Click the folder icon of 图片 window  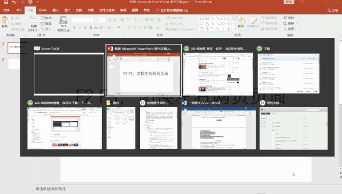click(108, 103)
